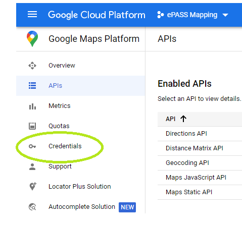Click the Metrics bar chart icon

pos(32,106)
